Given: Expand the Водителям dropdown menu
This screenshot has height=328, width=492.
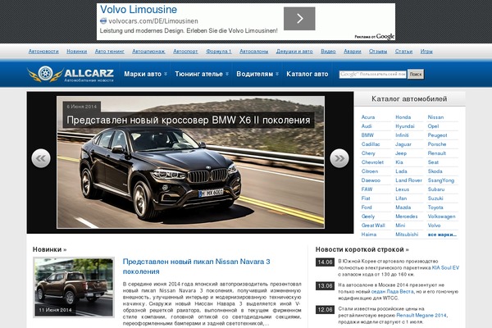Looking at the screenshot, I should point(257,74).
